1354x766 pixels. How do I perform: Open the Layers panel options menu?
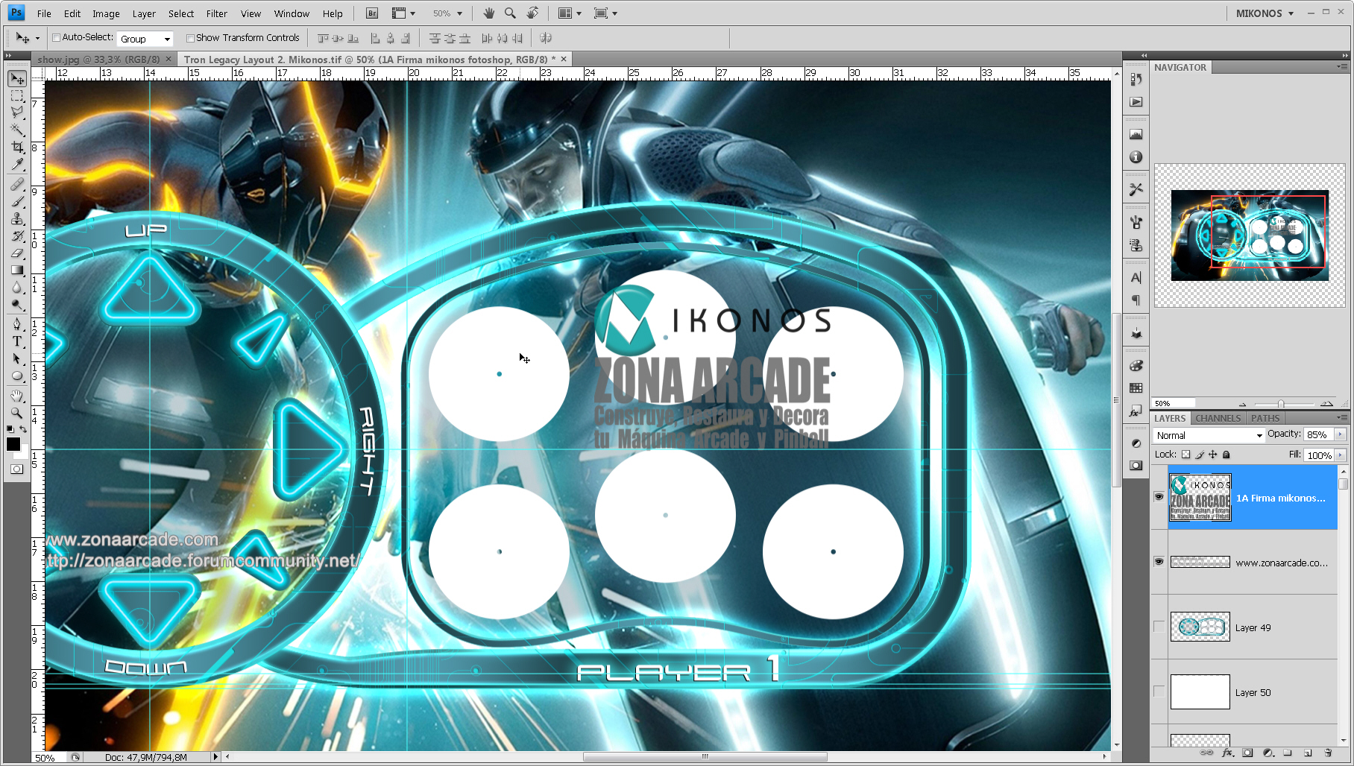[x=1342, y=418]
